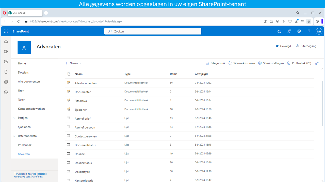Image resolution: width=325 pixels, height=182 pixels.
Task: Open Sitewerkstromen from the command bar
Action: pos(241,63)
